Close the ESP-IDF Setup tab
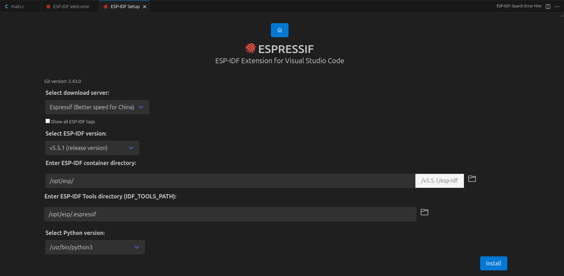Screen dimensions: 564x276 pyautogui.click(x=145, y=6)
